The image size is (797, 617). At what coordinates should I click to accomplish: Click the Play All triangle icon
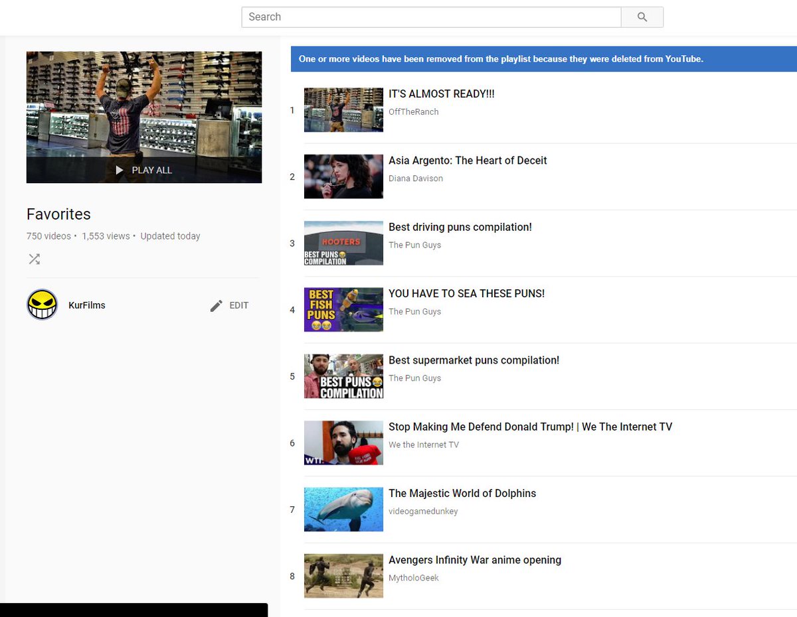[x=120, y=171]
